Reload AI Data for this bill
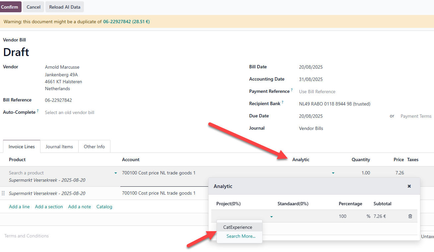 coord(65,7)
